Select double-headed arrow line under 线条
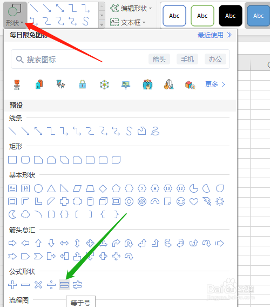270x307 pixels. (38, 131)
